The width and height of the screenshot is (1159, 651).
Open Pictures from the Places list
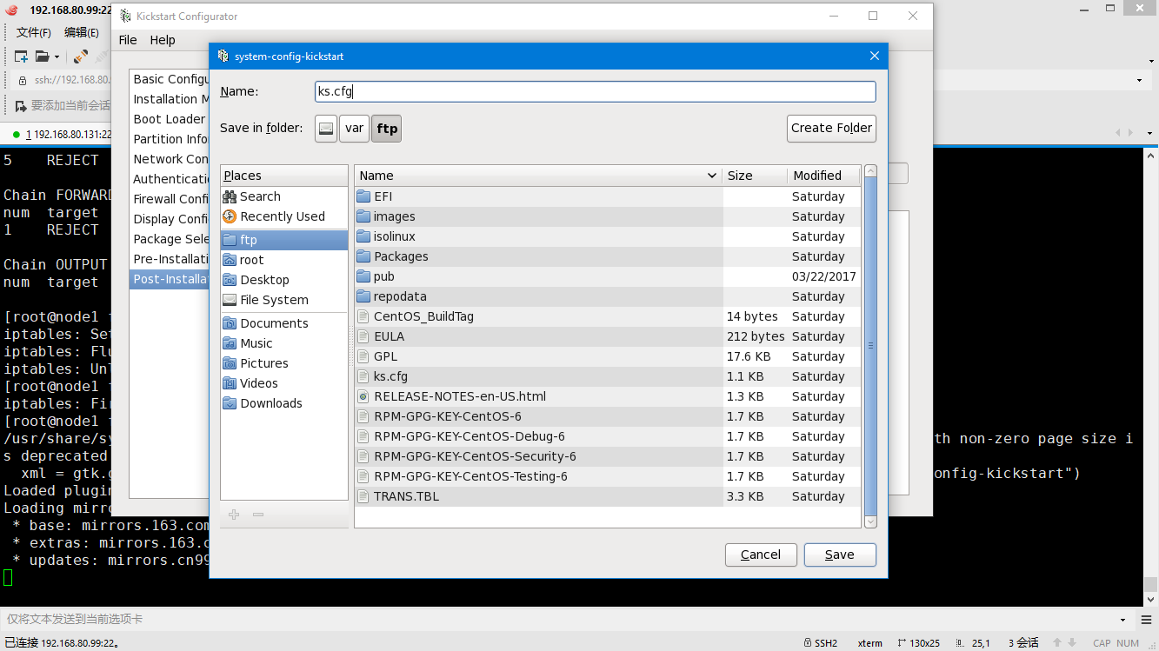pyautogui.click(x=283, y=363)
